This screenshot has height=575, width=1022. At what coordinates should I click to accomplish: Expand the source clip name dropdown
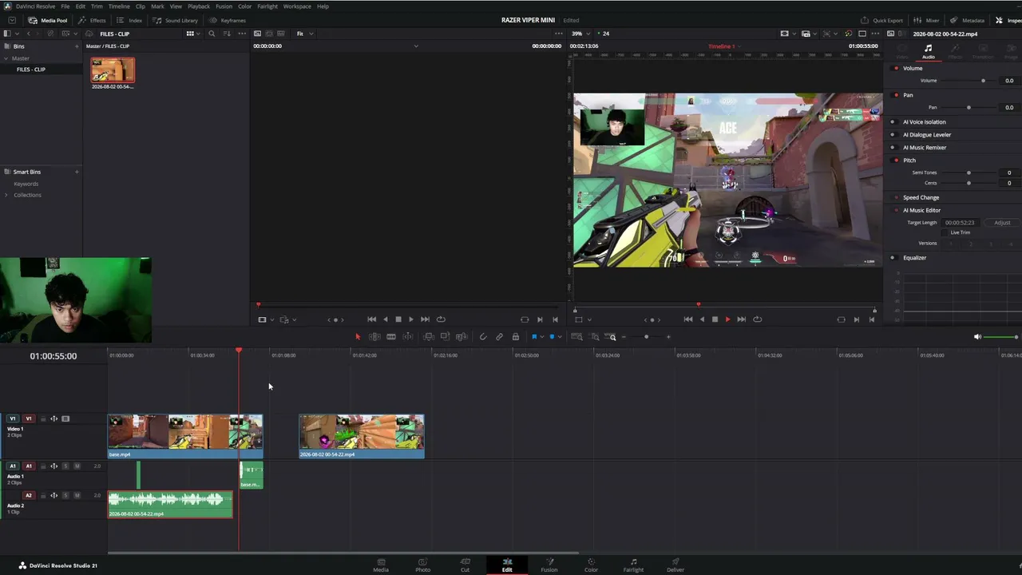416,46
